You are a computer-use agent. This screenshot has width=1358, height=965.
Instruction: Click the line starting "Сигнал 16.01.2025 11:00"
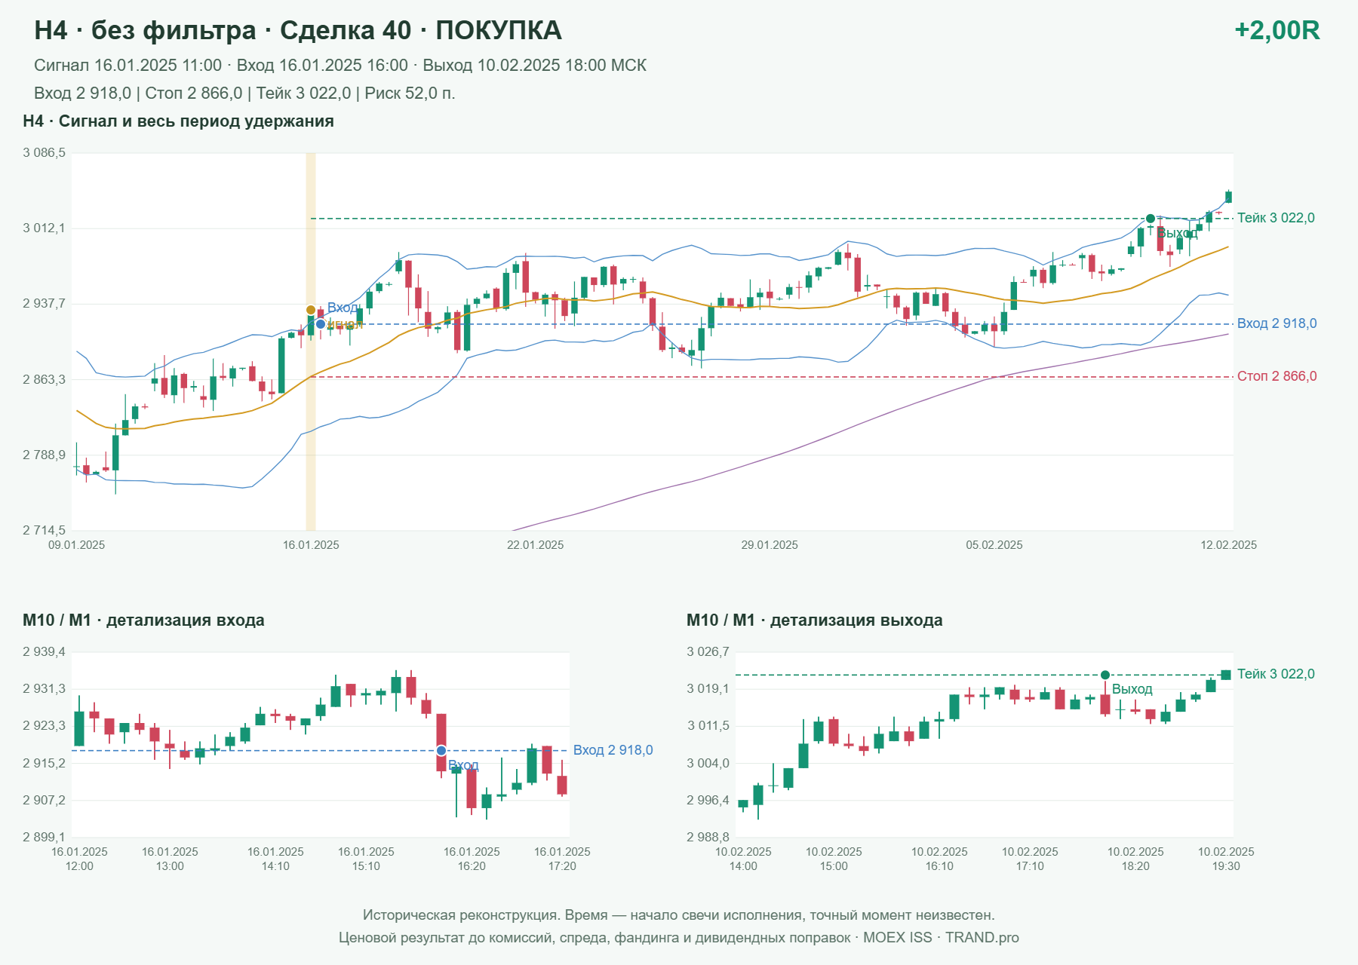click(x=340, y=66)
